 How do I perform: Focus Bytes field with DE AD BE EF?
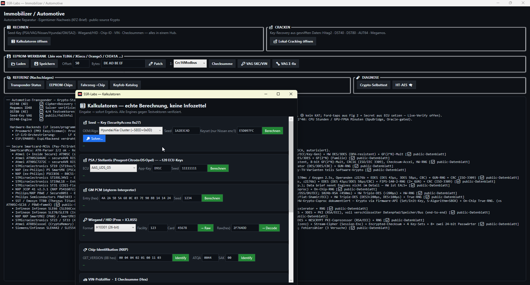coord(123,64)
